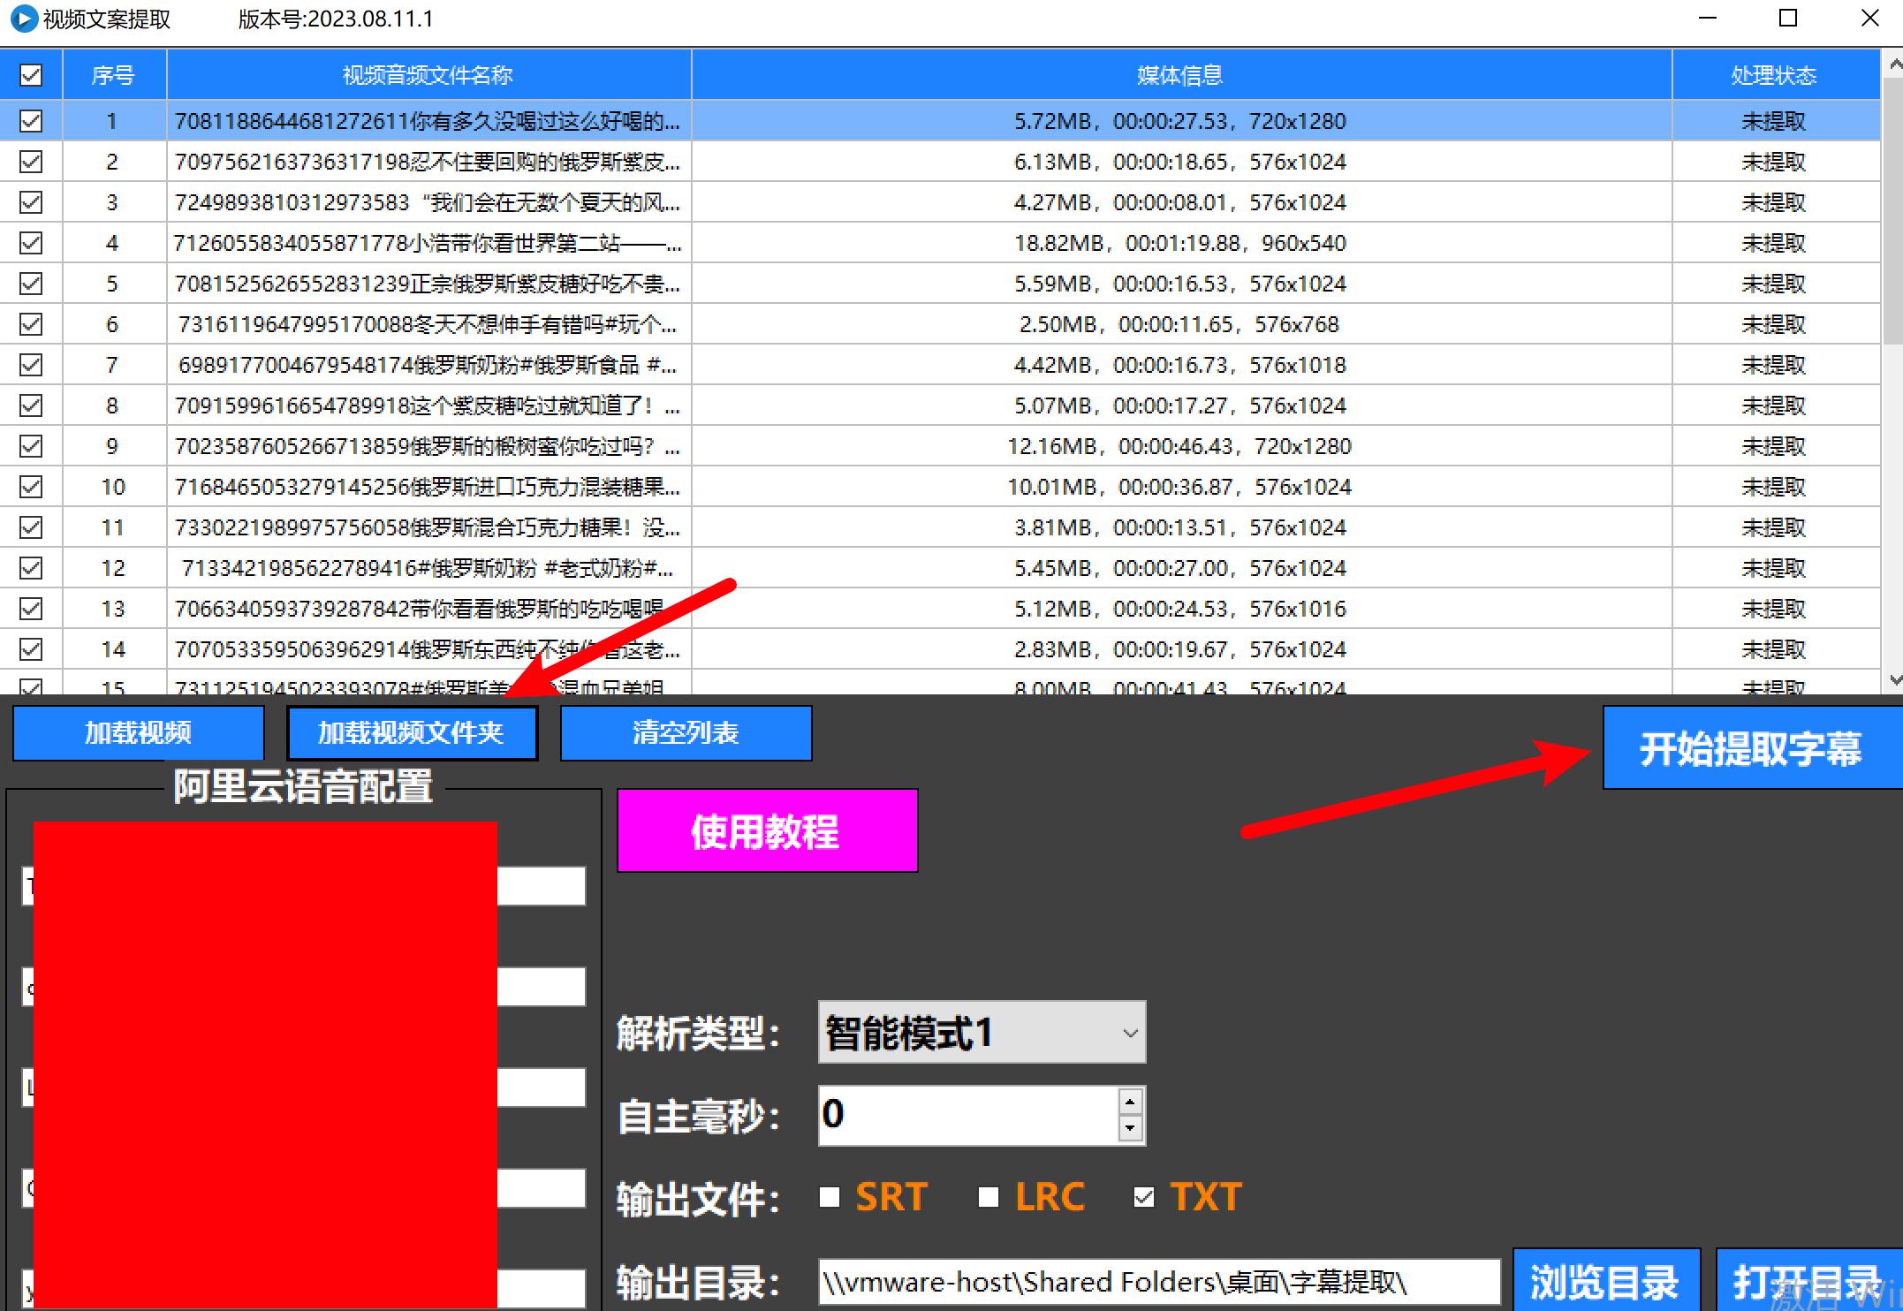Uncheck the select-all checkbox in table header
This screenshot has width=1903, height=1311.
(x=30, y=75)
